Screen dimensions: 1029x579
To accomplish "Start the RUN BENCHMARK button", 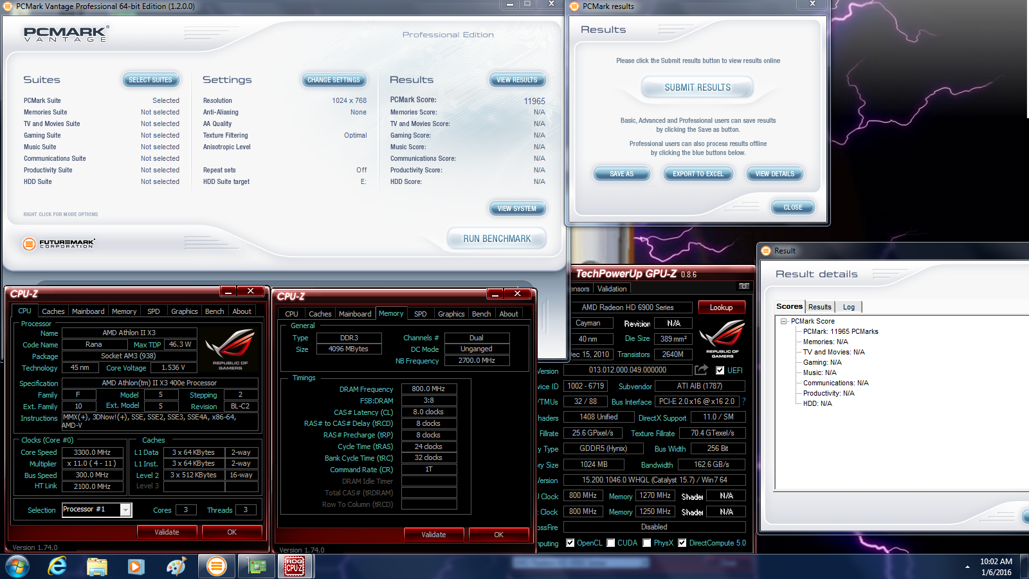I will pyautogui.click(x=497, y=239).
